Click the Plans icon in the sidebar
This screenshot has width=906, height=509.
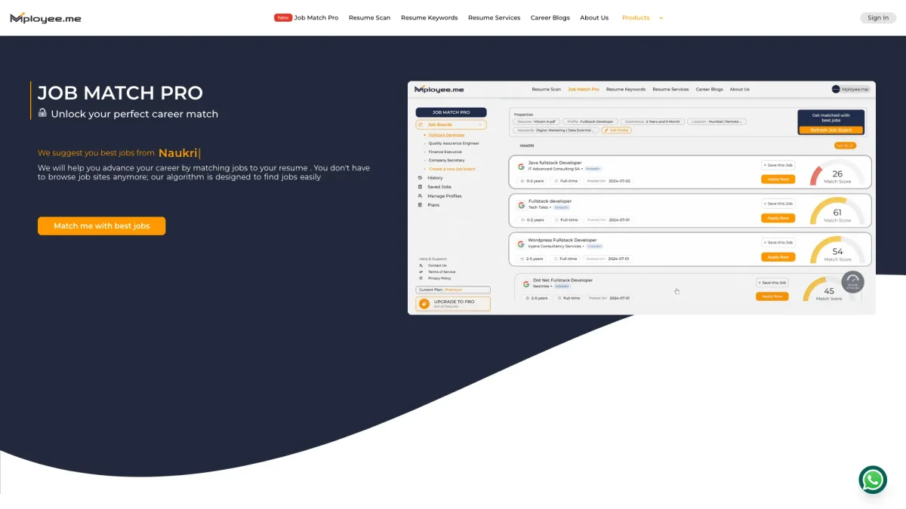pyautogui.click(x=420, y=205)
